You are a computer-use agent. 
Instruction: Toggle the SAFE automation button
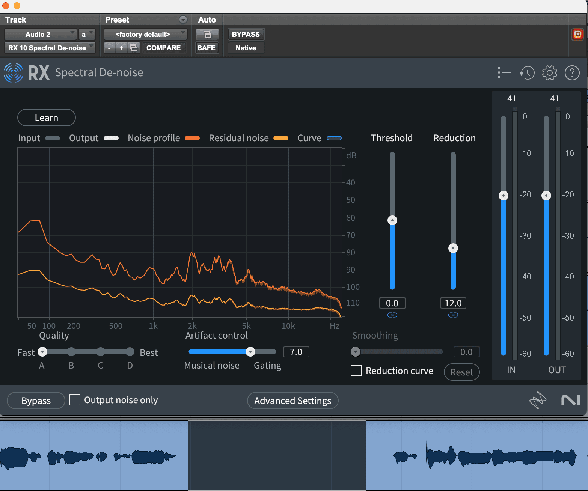[x=207, y=48]
